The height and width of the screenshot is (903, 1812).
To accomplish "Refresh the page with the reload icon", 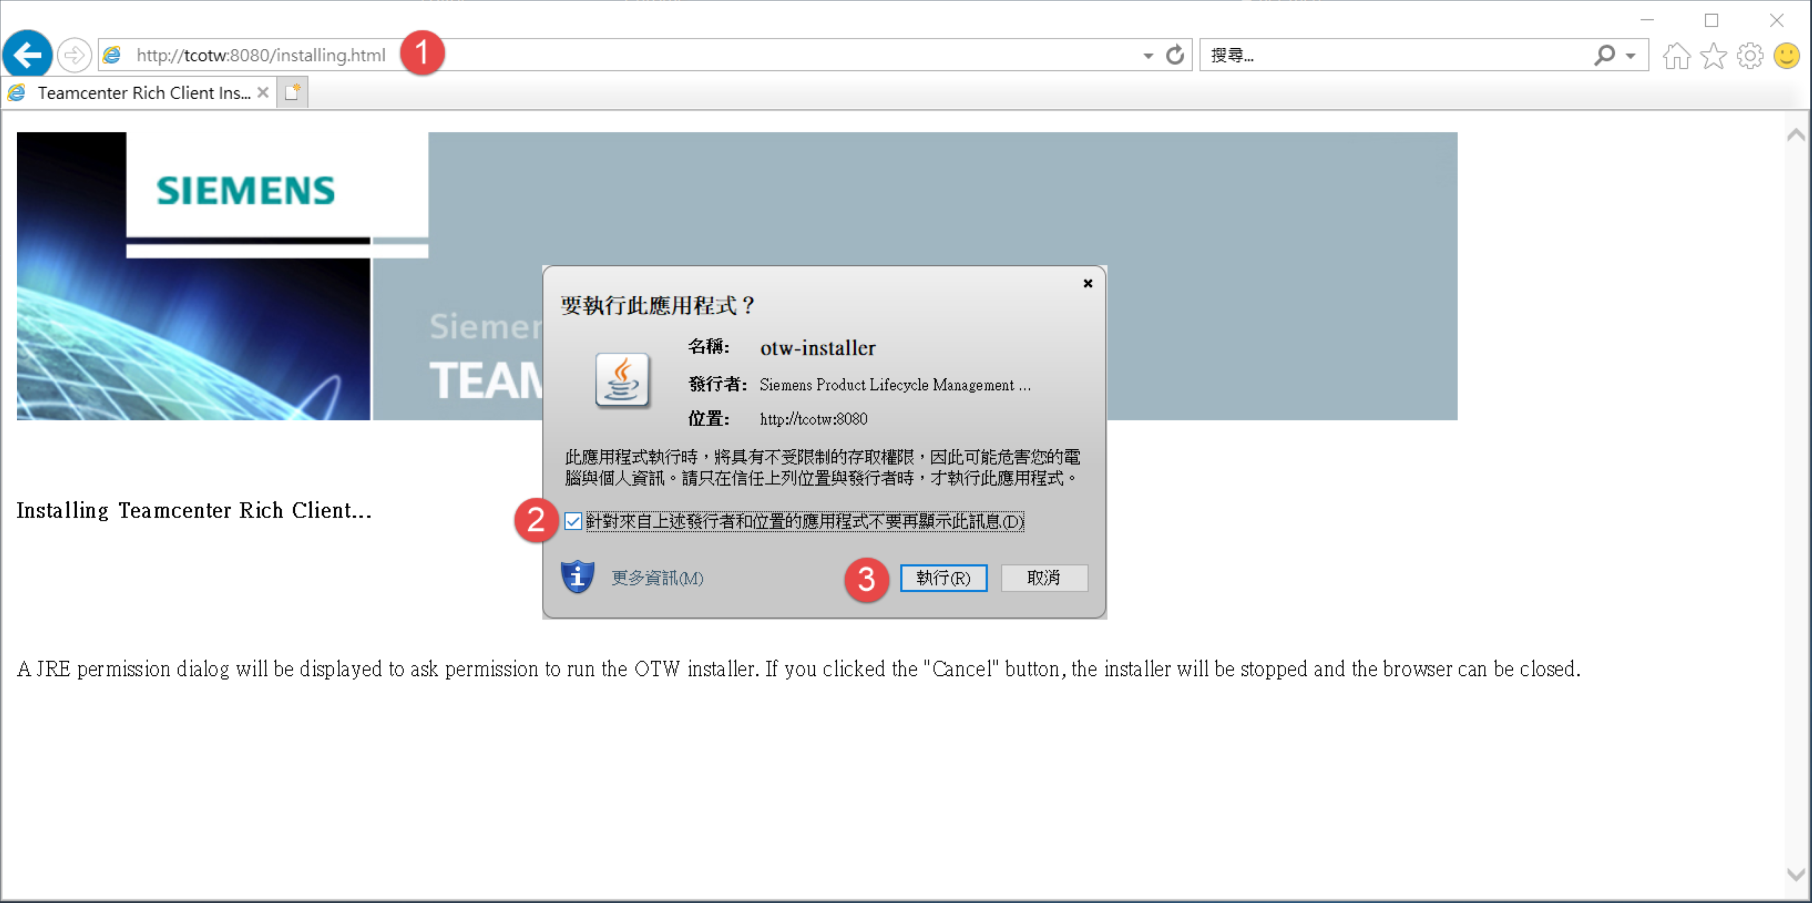I will [1175, 55].
